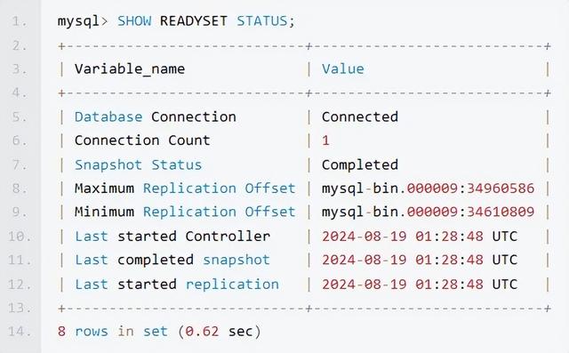Click the Last started replication label
Screen dimensions: 569x353
177,284
